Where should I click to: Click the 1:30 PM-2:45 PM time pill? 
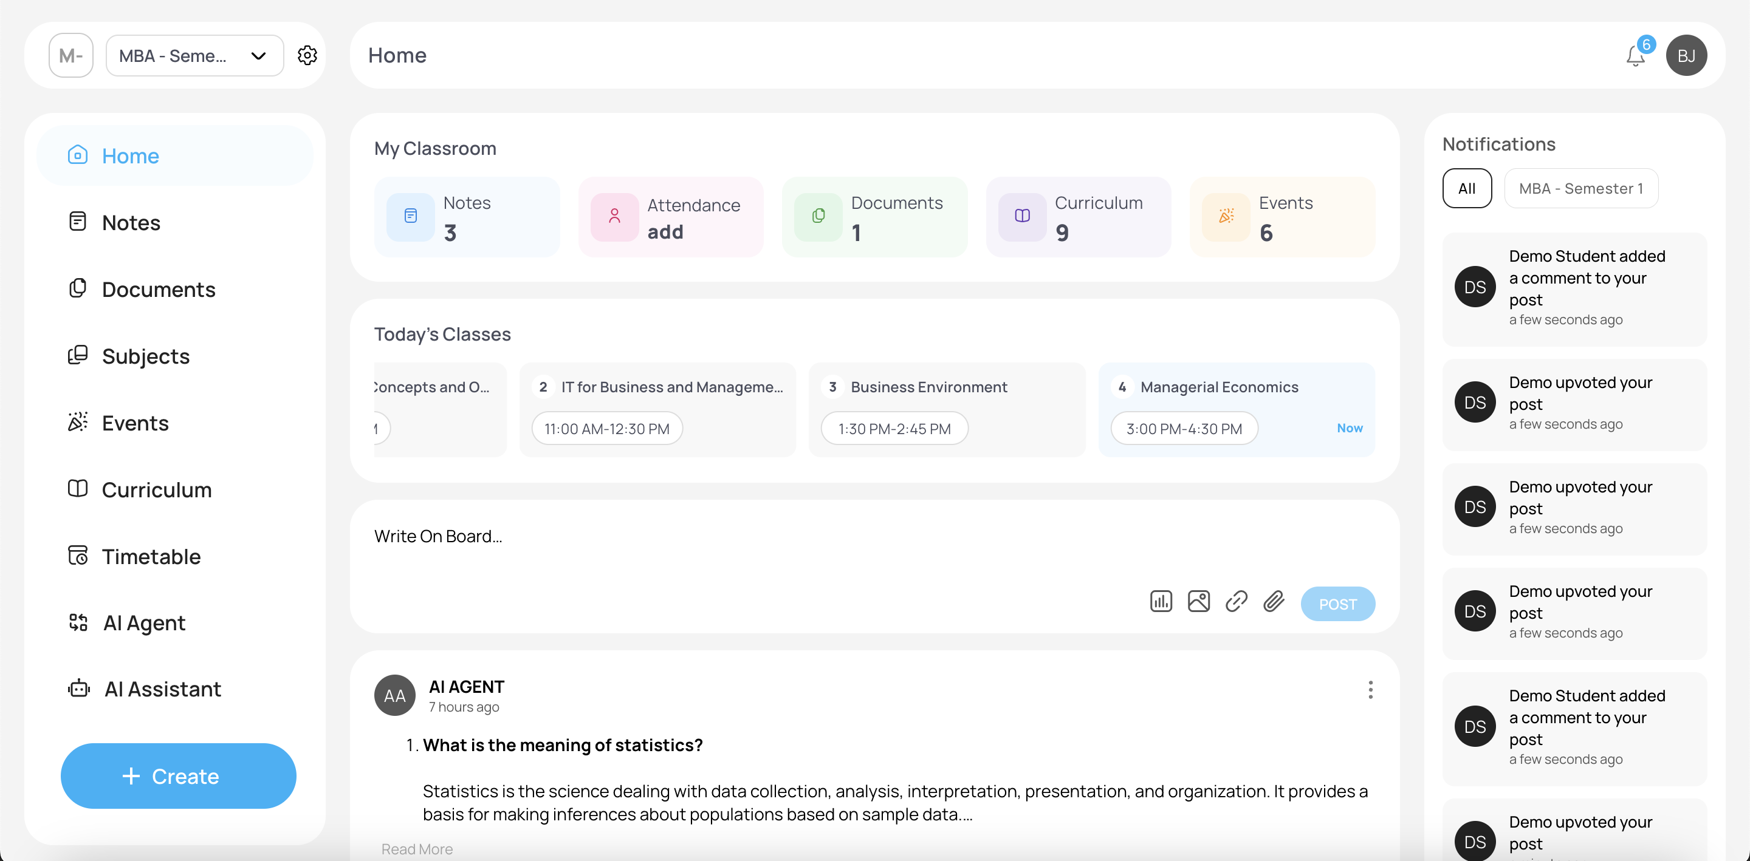click(894, 429)
